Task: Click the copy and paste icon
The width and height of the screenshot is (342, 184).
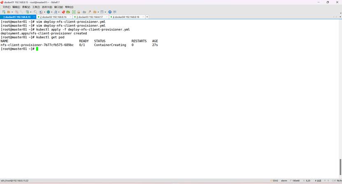Action: [x=41, y=12]
